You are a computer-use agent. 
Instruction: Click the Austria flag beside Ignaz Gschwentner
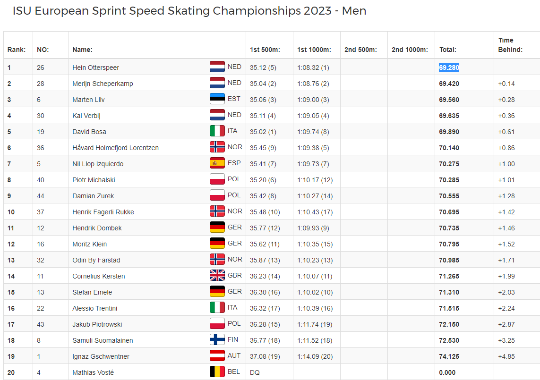tap(217, 356)
